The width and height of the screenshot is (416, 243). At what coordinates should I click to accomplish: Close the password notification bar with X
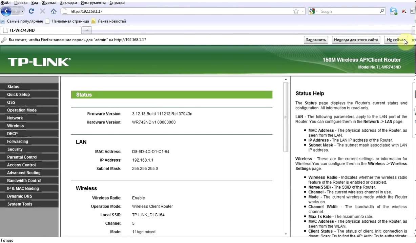pyautogui.click(x=413, y=40)
